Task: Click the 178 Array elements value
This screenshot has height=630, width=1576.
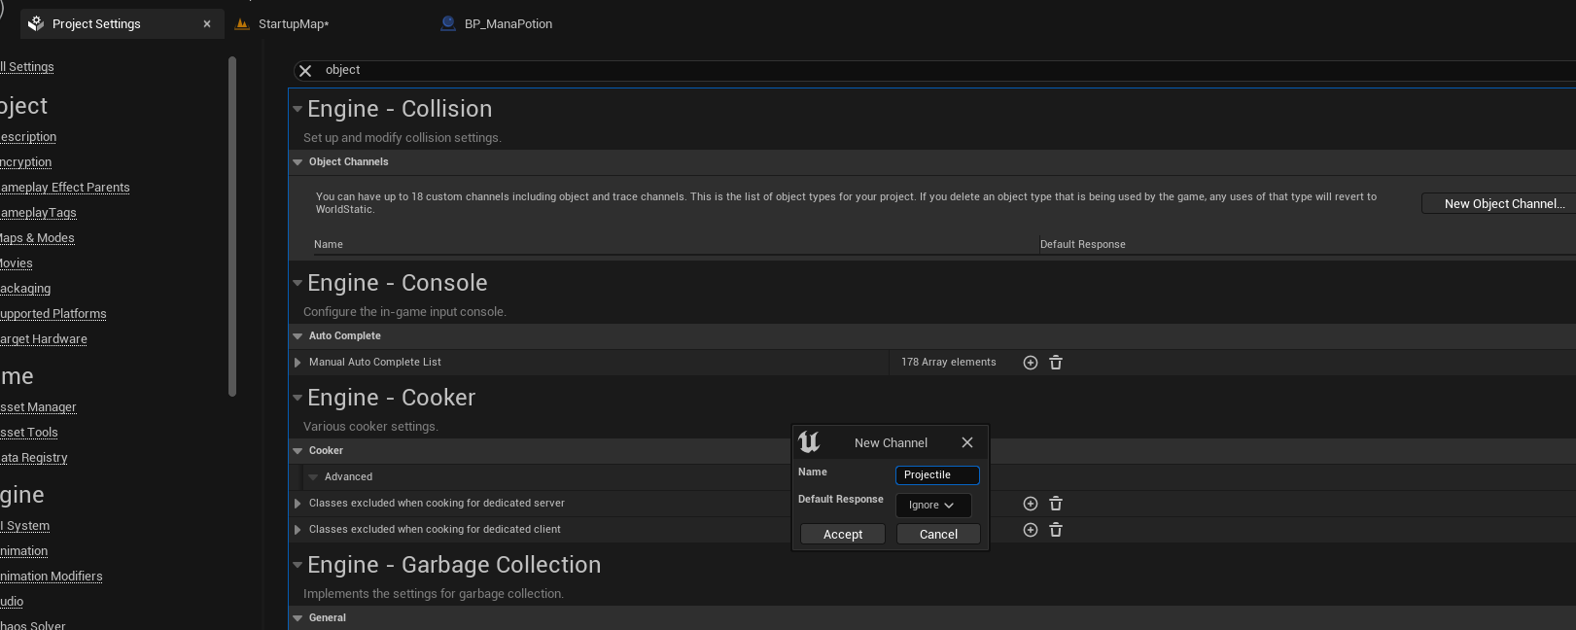Action: 949,363
